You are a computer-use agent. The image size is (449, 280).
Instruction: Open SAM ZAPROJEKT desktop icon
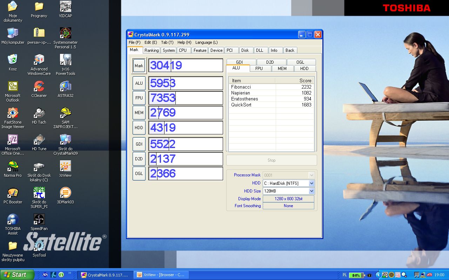[x=66, y=118]
